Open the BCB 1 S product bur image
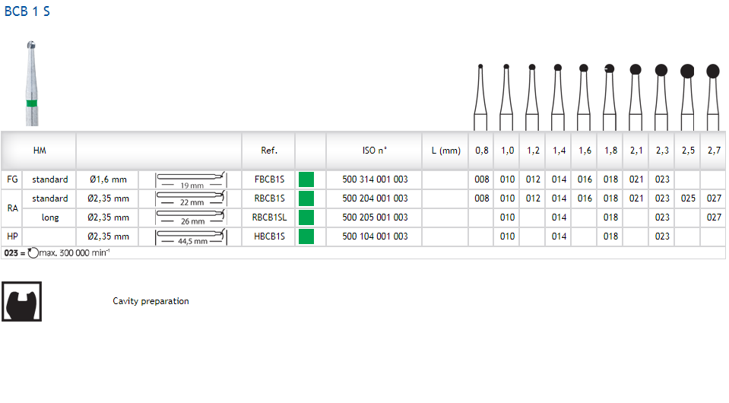The height and width of the screenshot is (403, 729). (30, 84)
